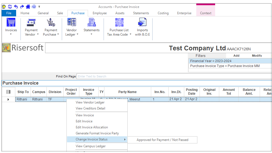
Task: Open the Imports with B.O.E icon
Action: coord(142,22)
